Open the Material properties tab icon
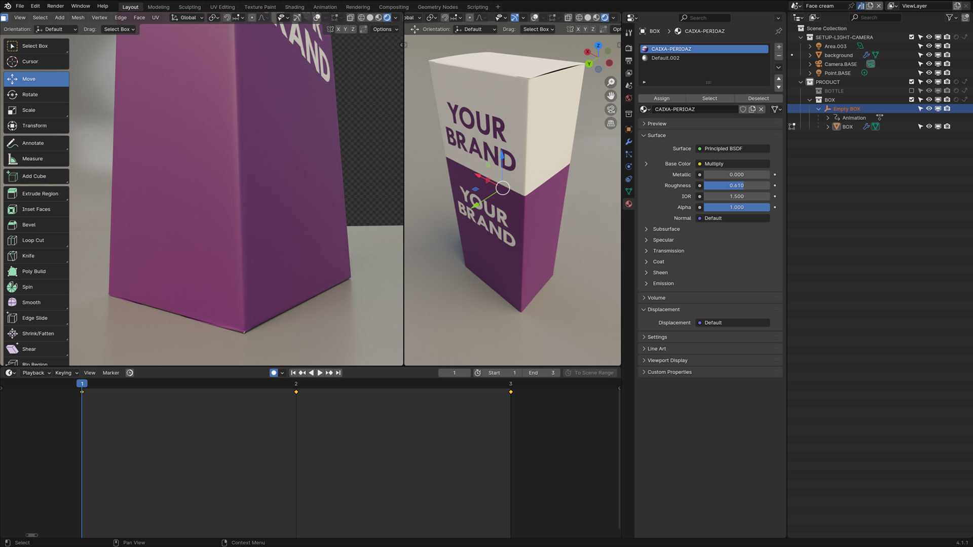 pyautogui.click(x=629, y=204)
